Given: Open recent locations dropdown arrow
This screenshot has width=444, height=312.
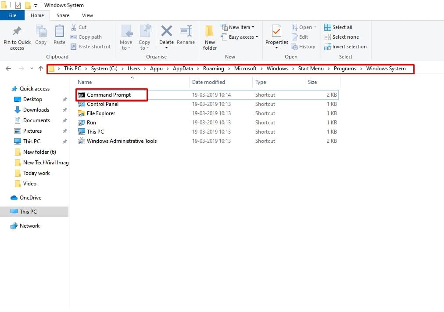Looking at the screenshot, I should point(32,69).
